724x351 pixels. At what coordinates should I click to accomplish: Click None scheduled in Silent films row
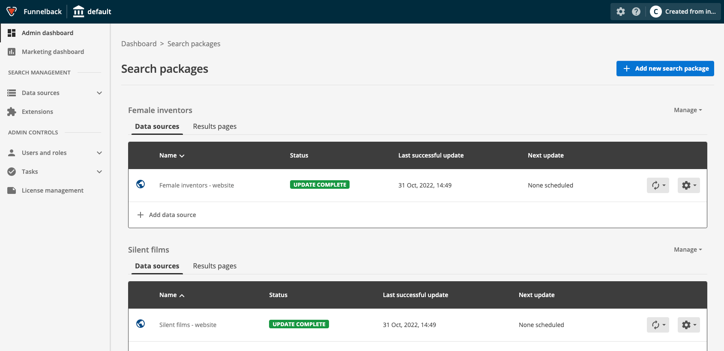click(541, 325)
